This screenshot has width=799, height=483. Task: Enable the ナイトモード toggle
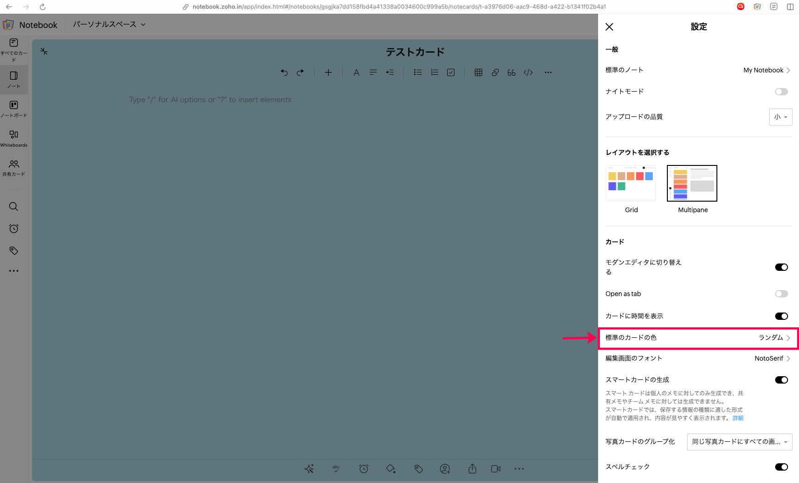click(x=781, y=92)
